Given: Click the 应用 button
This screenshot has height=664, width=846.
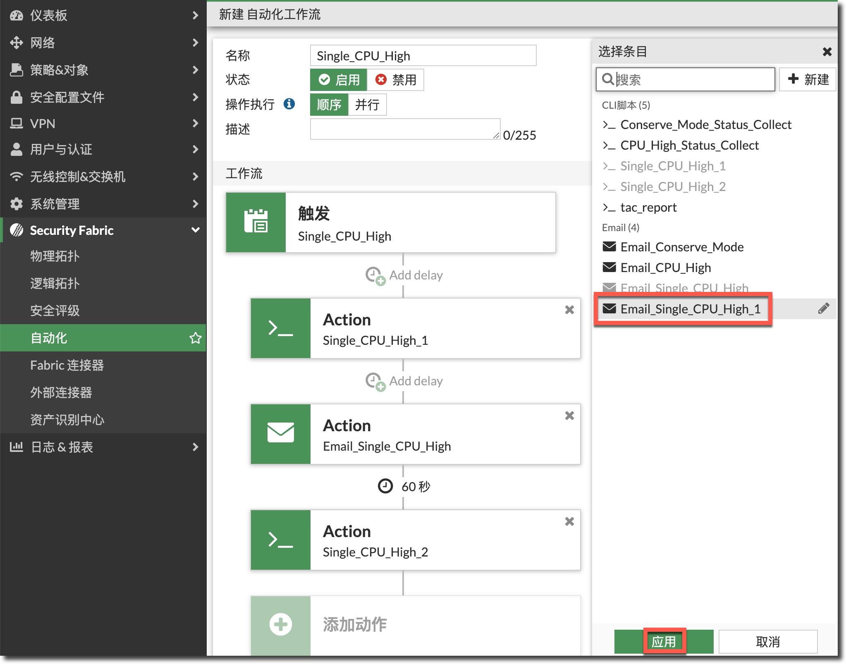Looking at the screenshot, I should click(664, 641).
